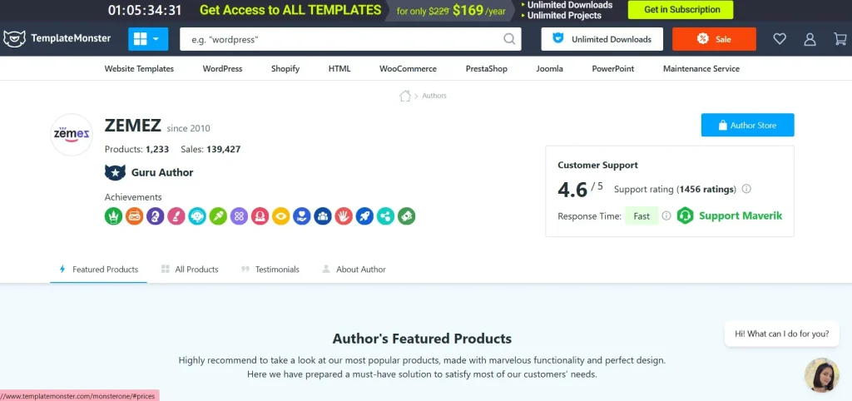Expand the blue categories grid dropdown
852x401 pixels.
[148, 39]
